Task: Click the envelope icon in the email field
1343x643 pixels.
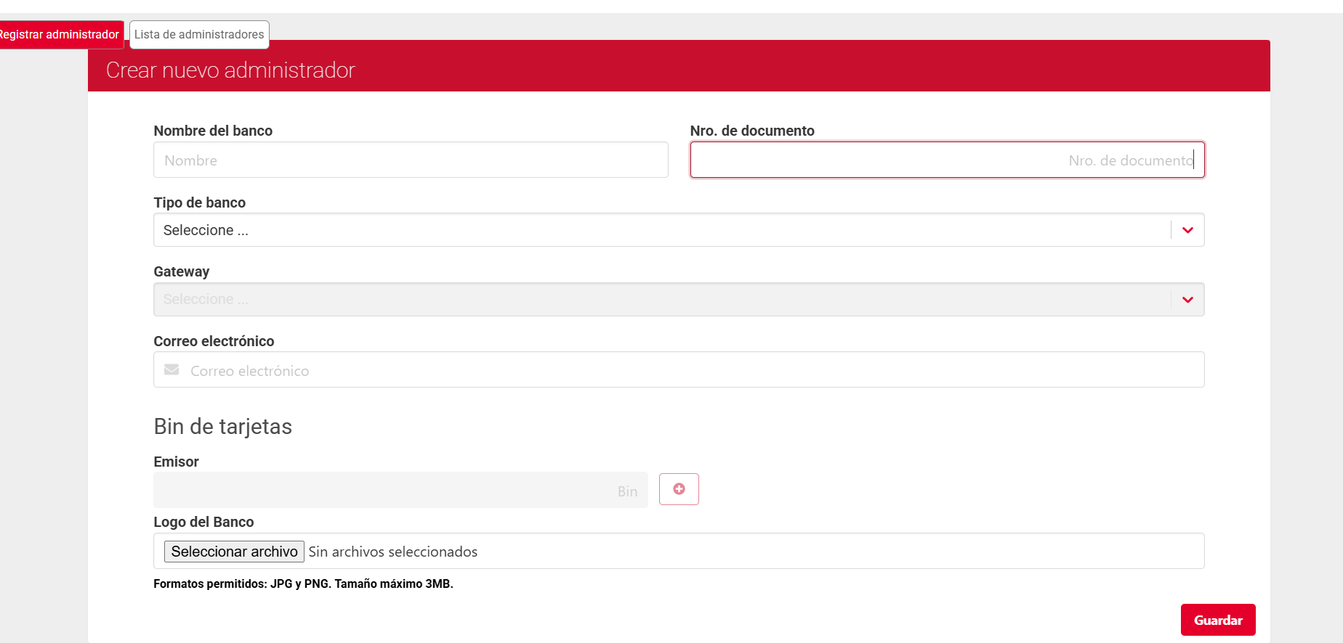Action: click(x=172, y=370)
